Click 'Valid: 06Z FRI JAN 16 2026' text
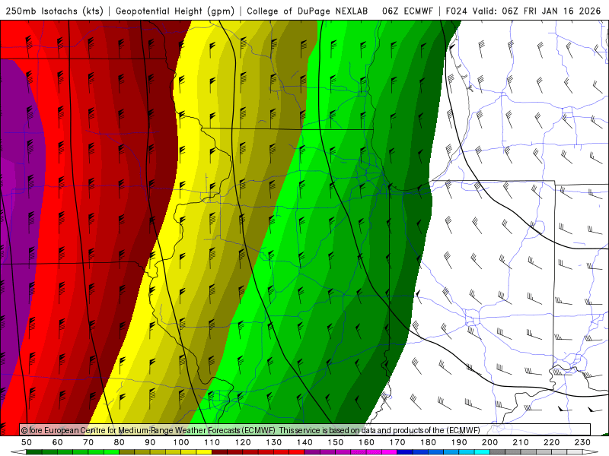Screen dimensions: 609x456 537,11
